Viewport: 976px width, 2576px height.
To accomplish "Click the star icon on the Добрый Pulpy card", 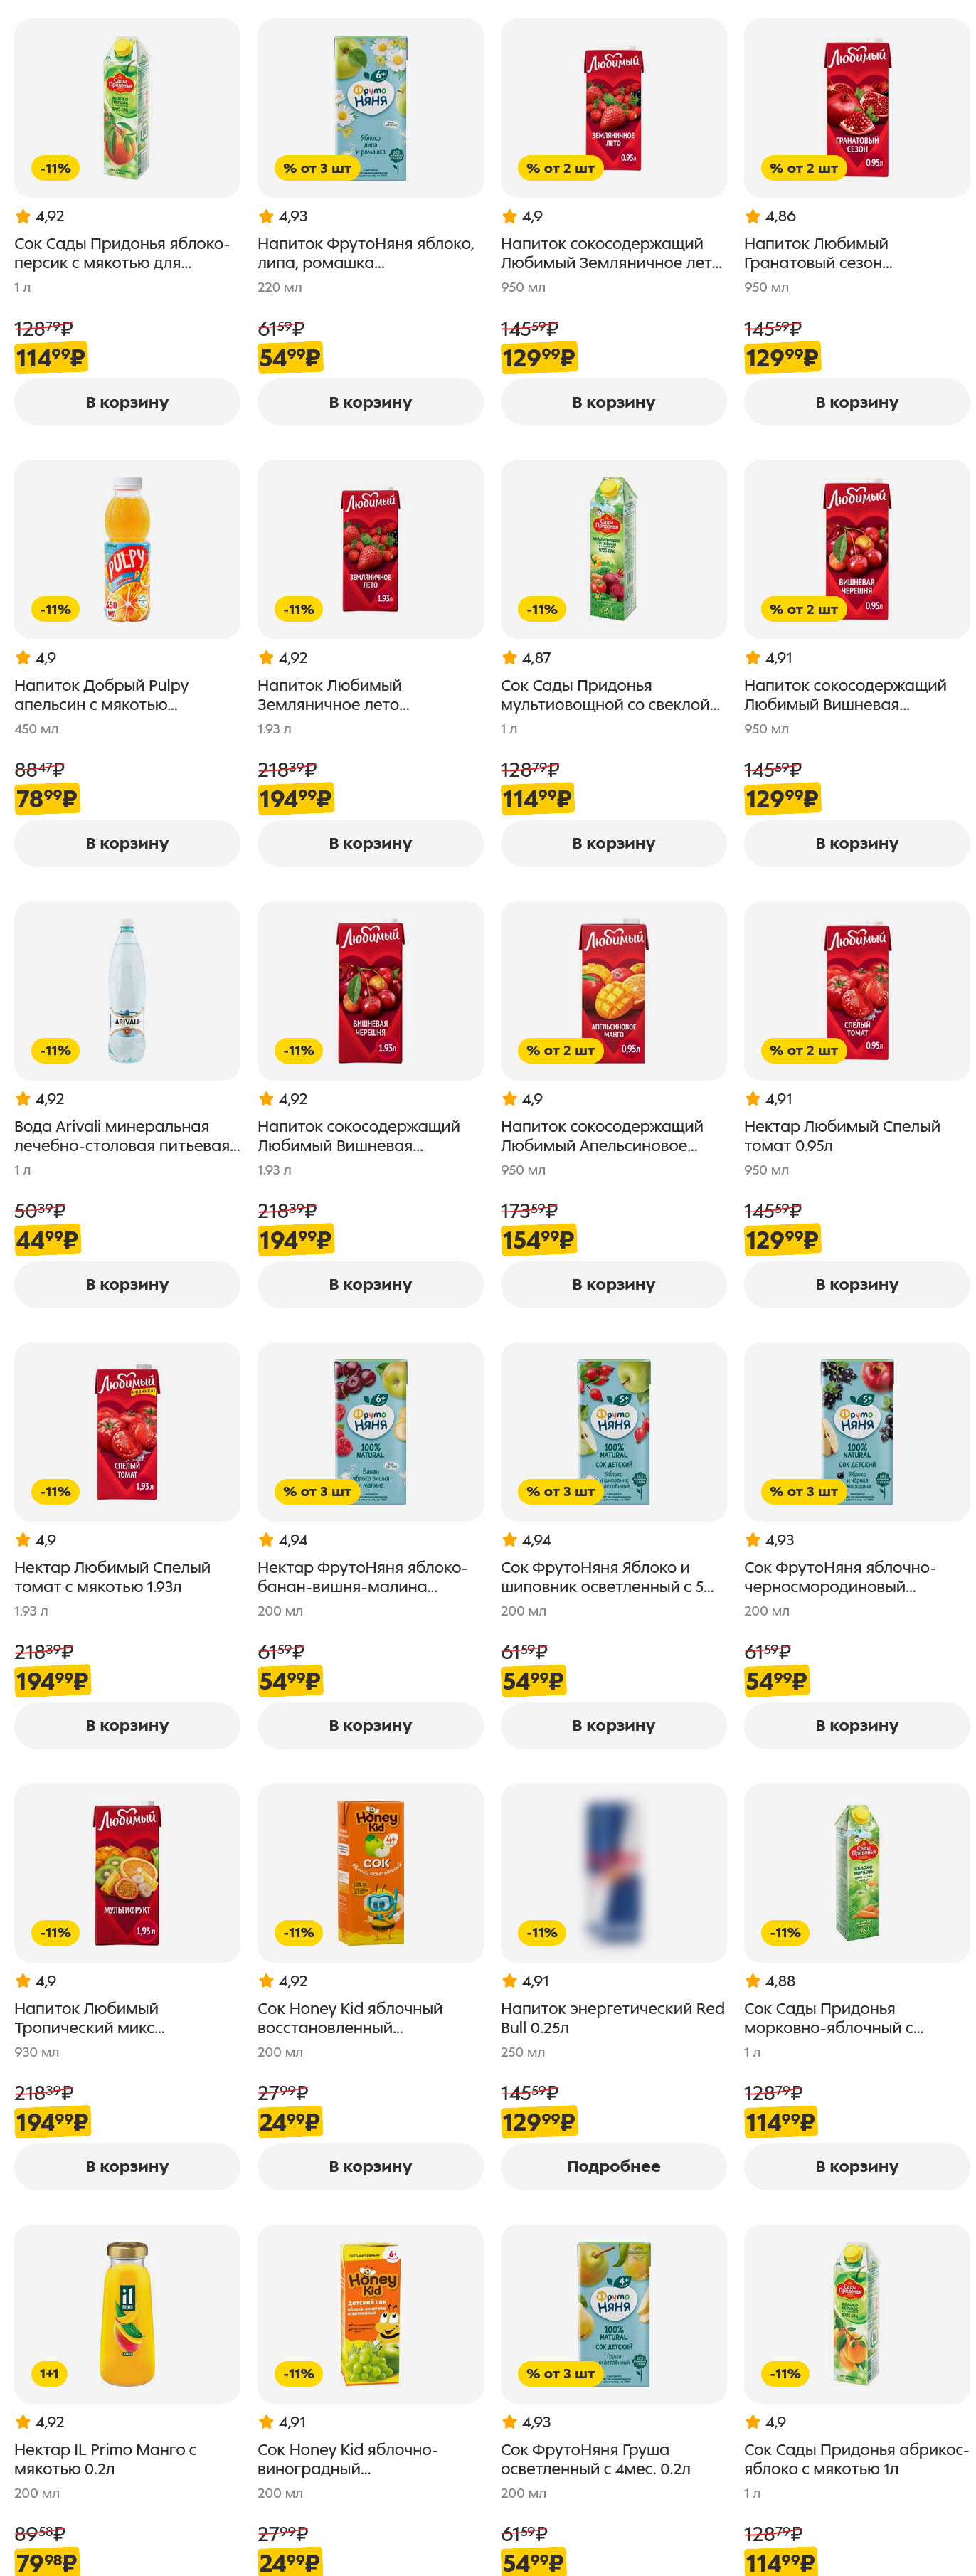I will tap(23, 658).
